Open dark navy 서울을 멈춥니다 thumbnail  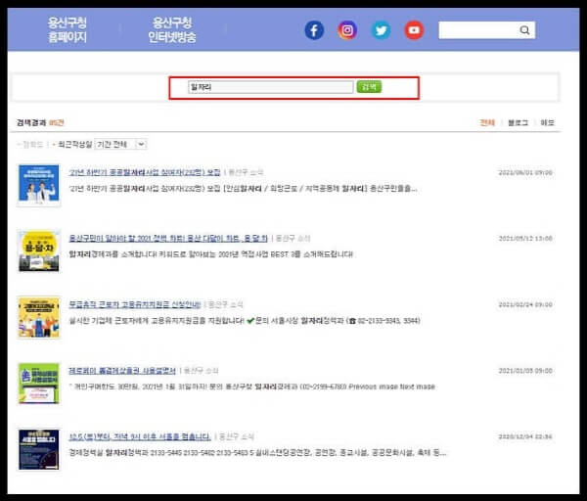[39, 449]
